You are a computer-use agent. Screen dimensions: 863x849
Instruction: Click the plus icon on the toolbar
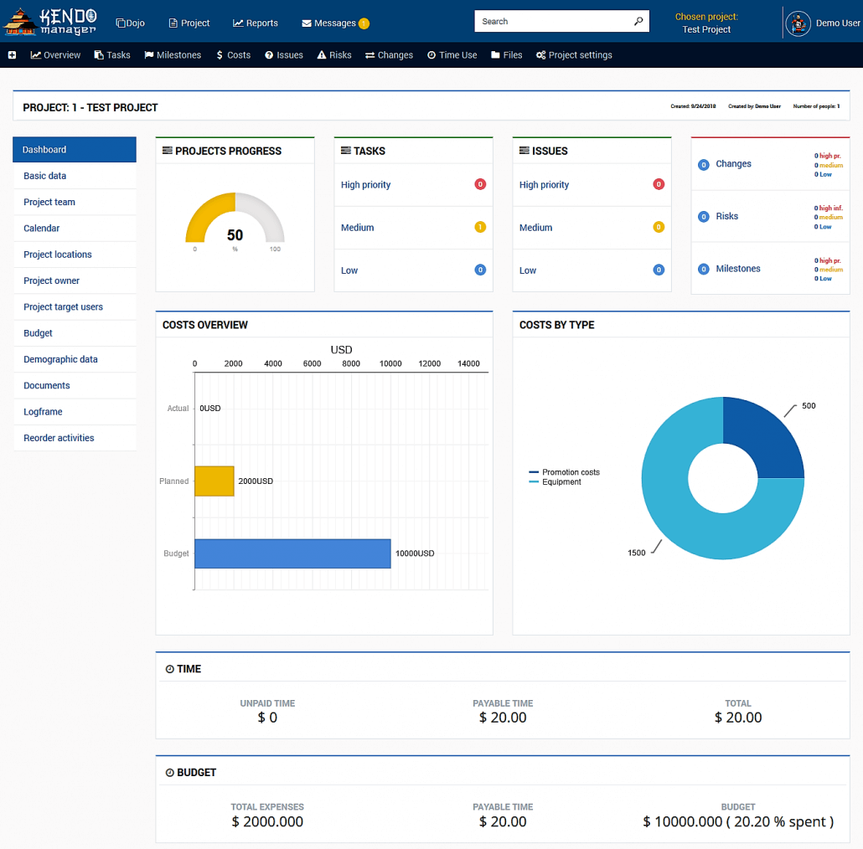10,55
